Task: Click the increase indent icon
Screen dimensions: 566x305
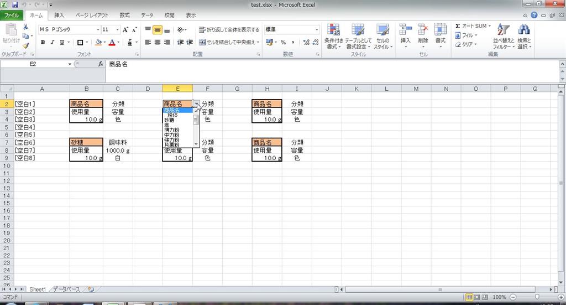Action: click(190, 42)
